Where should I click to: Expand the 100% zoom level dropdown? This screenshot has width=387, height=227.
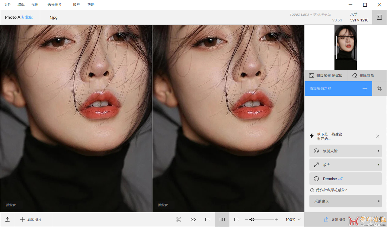coord(299,219)
